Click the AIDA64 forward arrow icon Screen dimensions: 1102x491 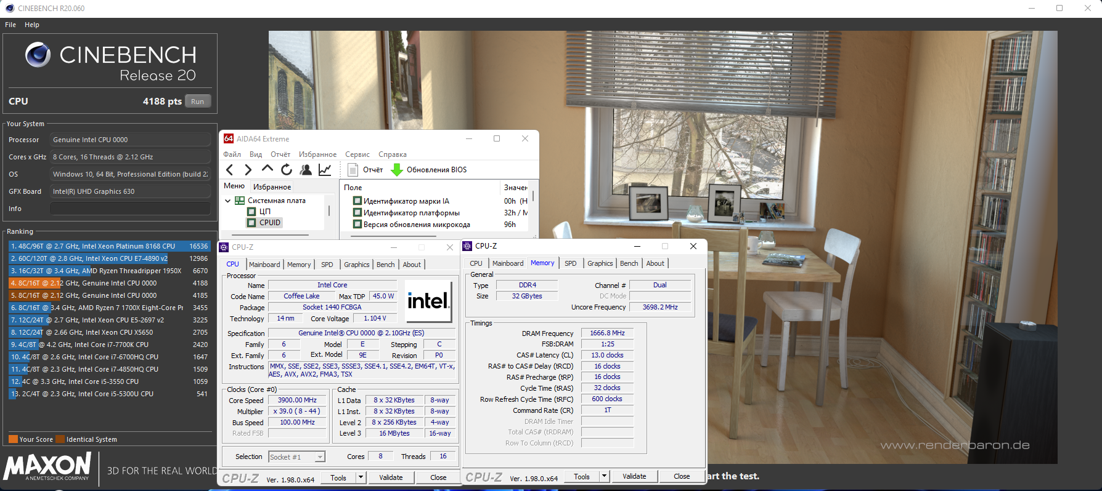[x=248, y=170]
